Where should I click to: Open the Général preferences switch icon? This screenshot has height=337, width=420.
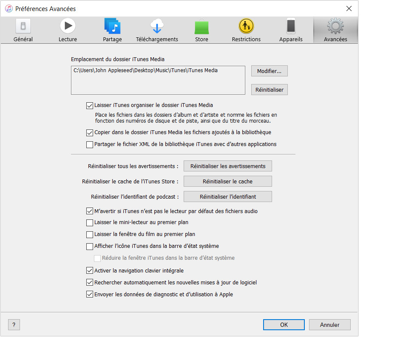pyautogui.click(x=23, y=26)
